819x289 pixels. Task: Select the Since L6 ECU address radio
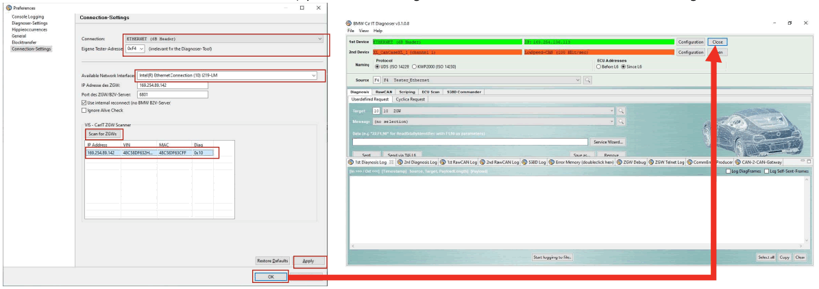coord(623,67)
